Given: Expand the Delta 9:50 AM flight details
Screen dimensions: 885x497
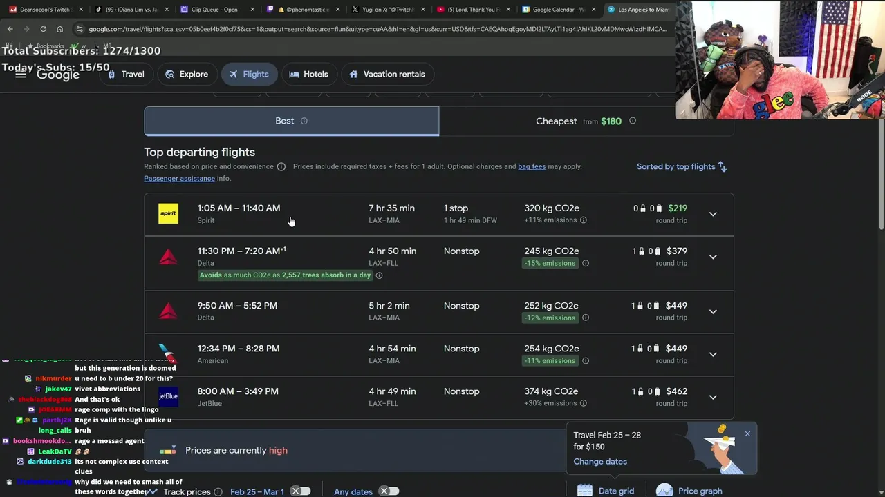Looking at the screenshot, I should (713, 311).
